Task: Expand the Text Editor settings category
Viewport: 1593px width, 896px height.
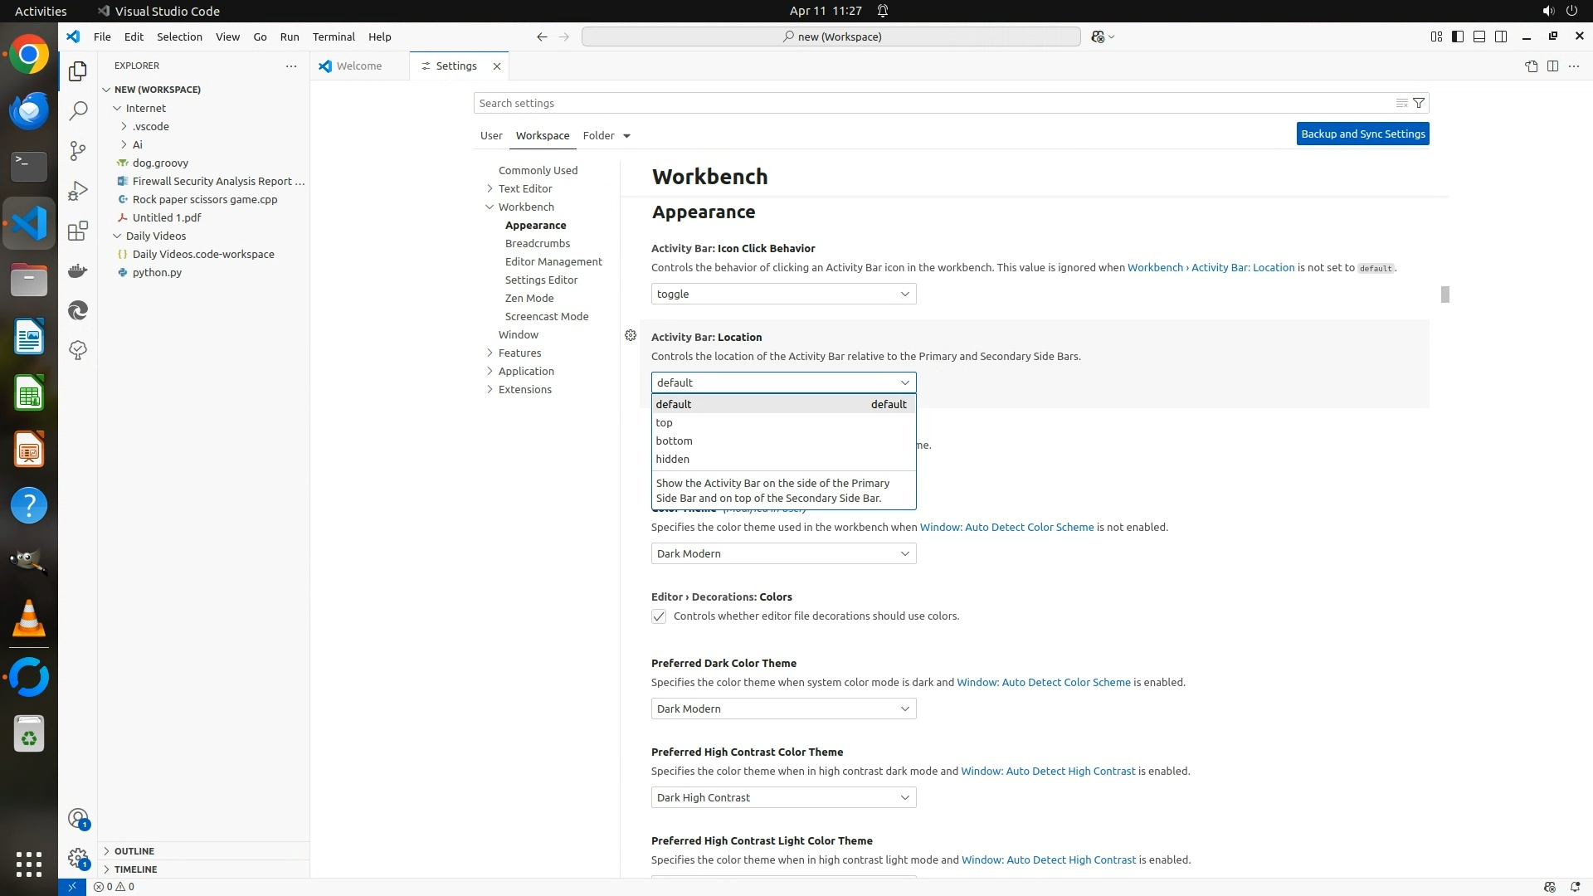Action: (x=524, y=188)
